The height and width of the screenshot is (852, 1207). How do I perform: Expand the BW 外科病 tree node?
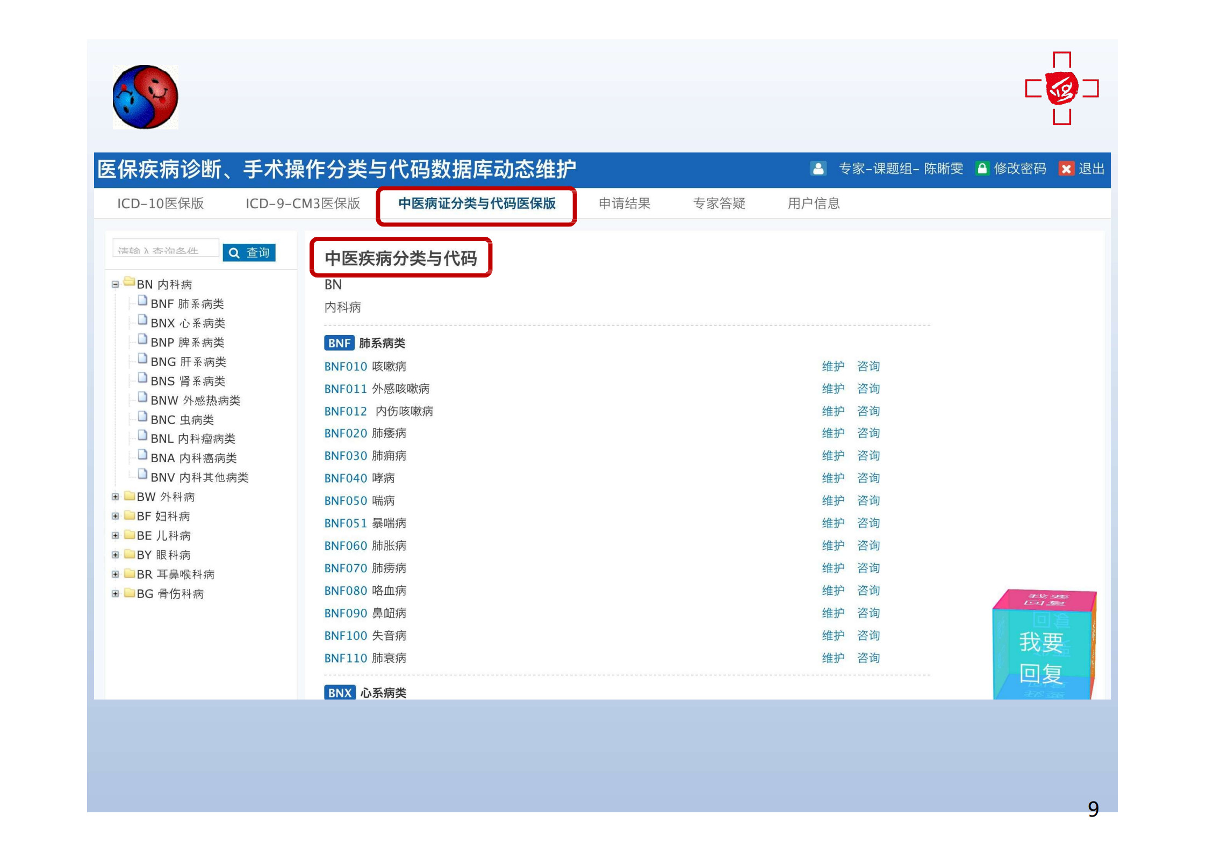click(x=115, y=497)
